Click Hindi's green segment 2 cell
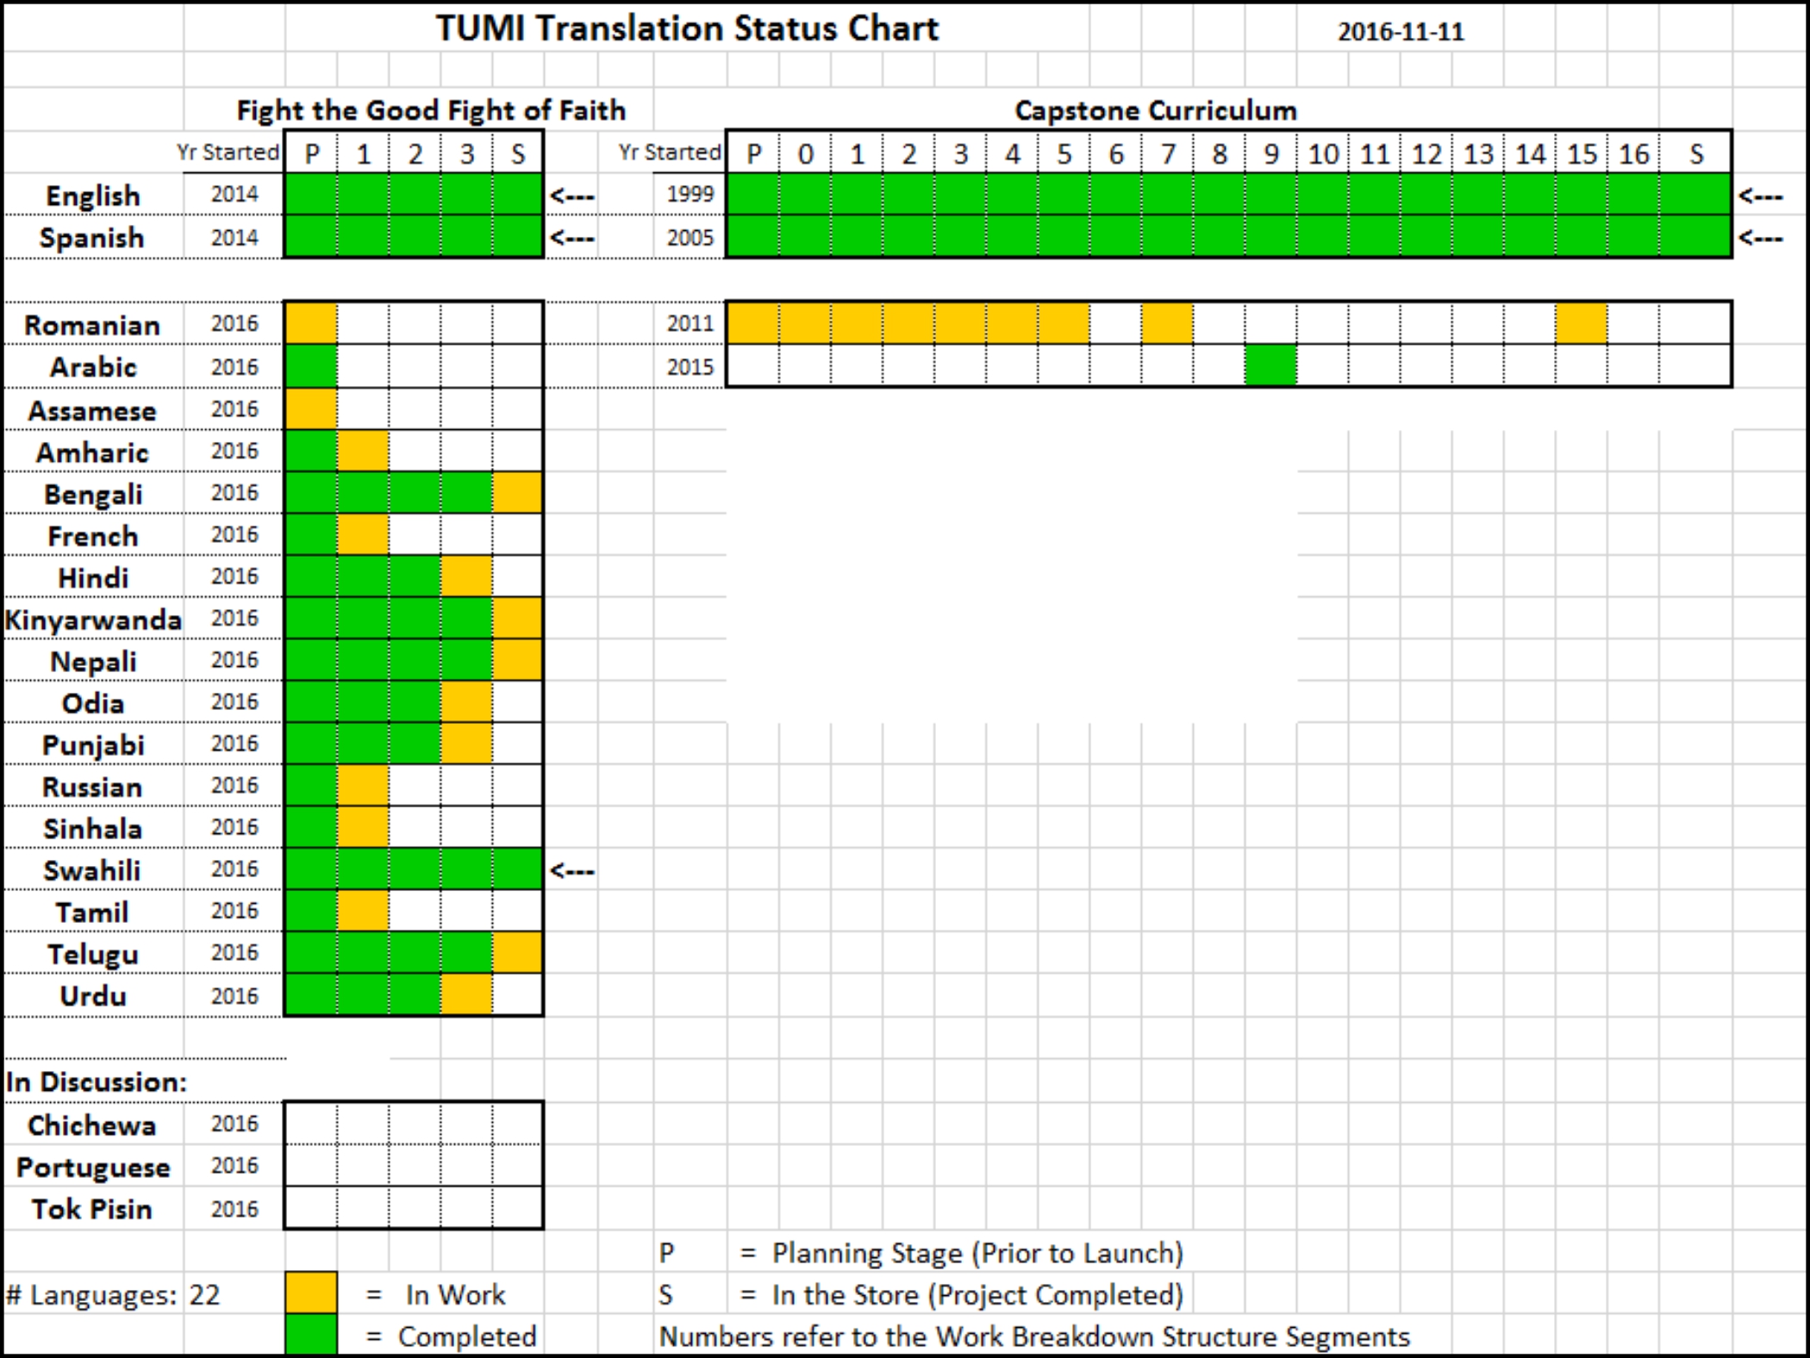This screenshot has width=1810, height=1358. pos(414,577)
